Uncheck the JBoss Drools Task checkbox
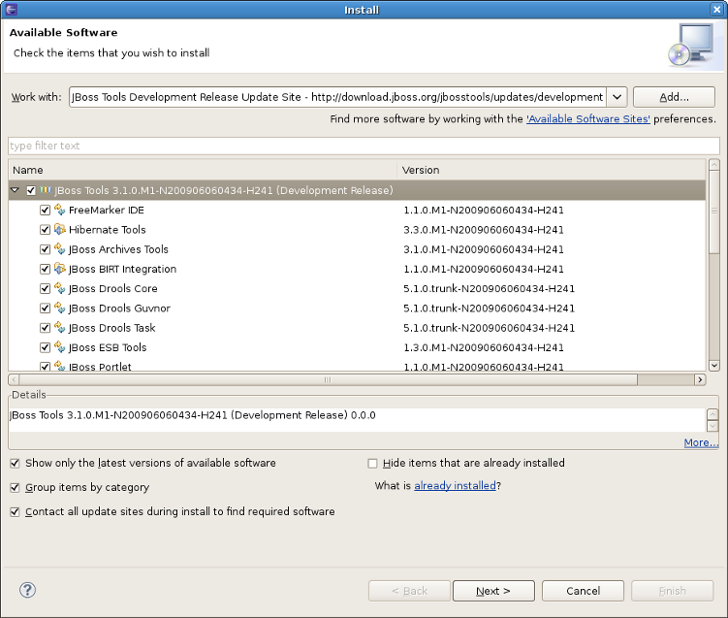Image resolution: width=728 pixels, height=618 pixels. (x=45, y=328)
